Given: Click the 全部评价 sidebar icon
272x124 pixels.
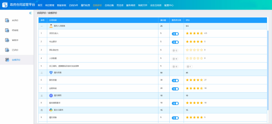Looking at the screenshot, I should (7, 60).
